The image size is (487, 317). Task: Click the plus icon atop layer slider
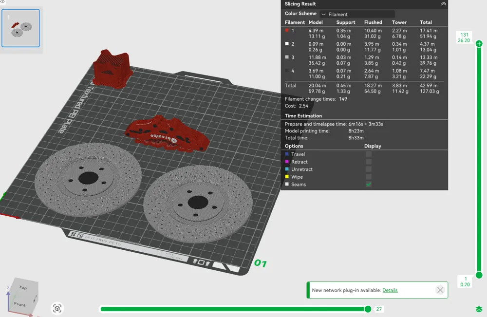point(479,44)
